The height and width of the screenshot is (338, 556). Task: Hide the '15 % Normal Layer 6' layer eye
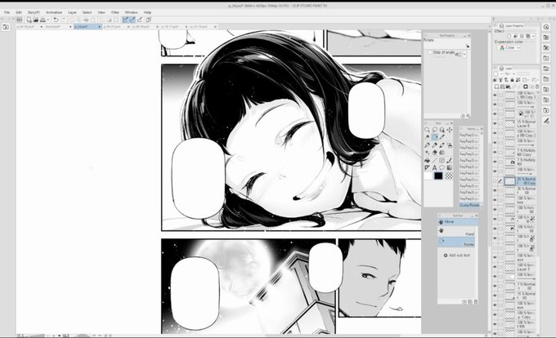495,123
